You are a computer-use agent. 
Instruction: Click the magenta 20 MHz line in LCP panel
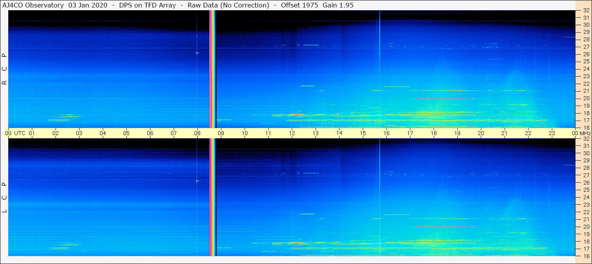pos(444,226)
